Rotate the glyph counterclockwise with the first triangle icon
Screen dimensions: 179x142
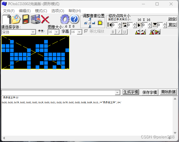(x=138, y=32)
